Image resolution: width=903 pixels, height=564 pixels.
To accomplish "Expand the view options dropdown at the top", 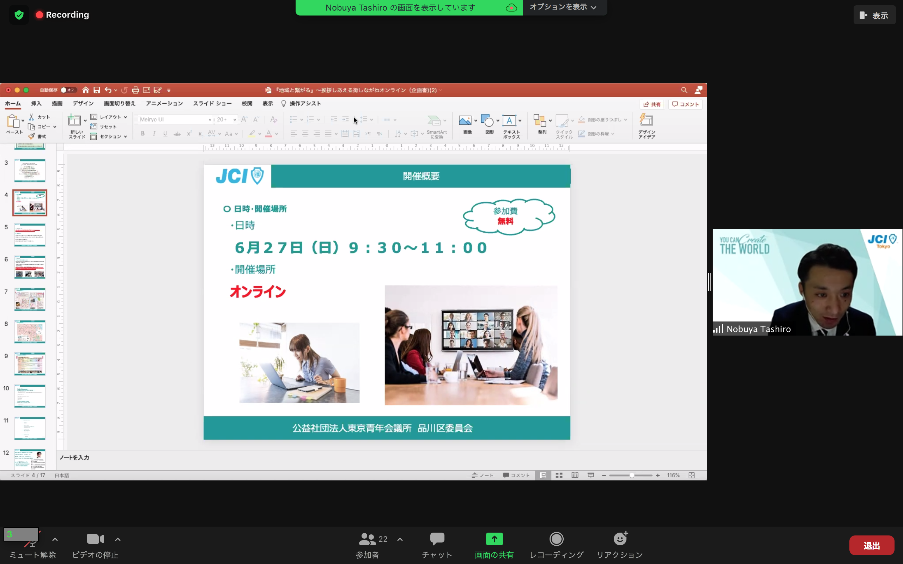I will point(563,7).
